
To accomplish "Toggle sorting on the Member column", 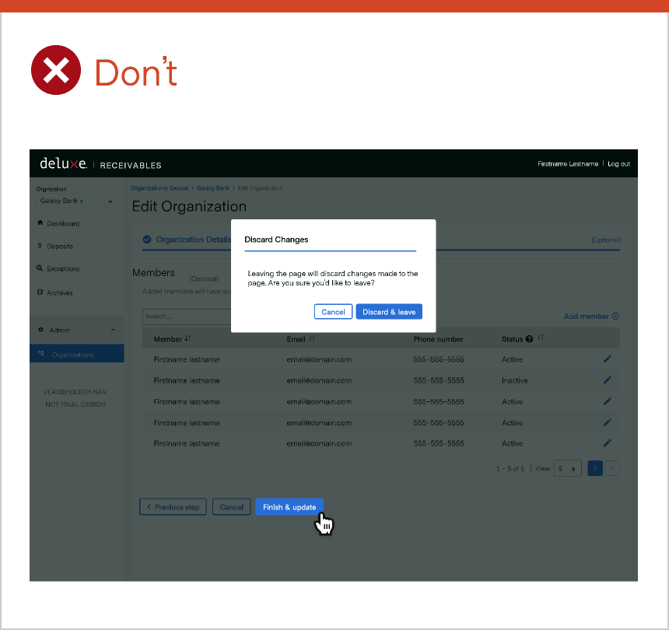I will [x=187, y=339].
